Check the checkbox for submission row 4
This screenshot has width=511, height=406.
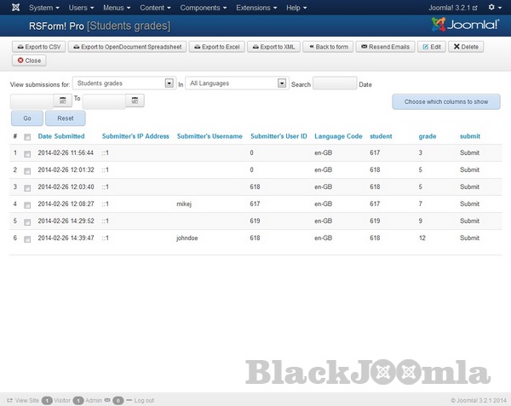pyautogui.click(x=27, y=205)
